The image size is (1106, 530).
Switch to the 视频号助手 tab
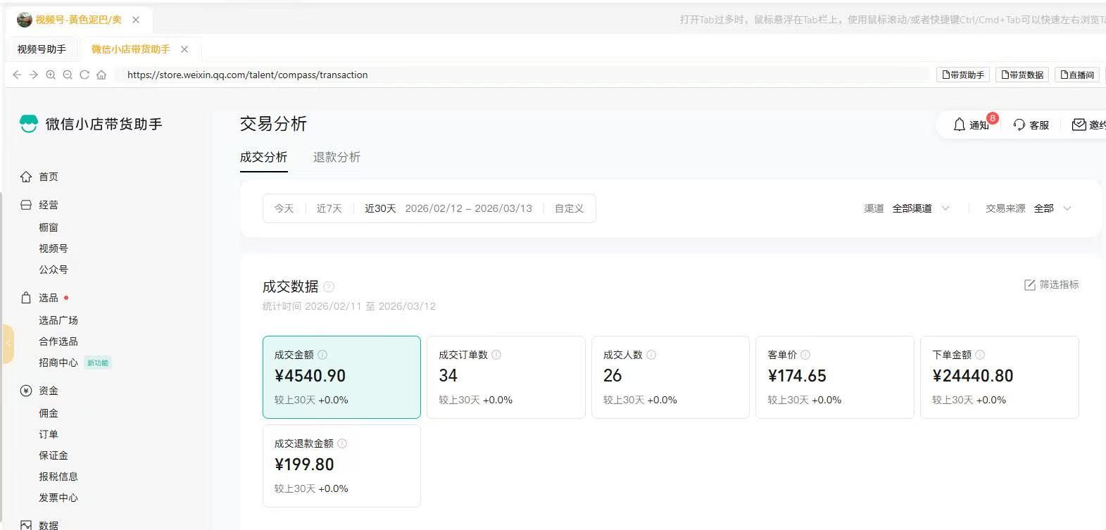42,49
